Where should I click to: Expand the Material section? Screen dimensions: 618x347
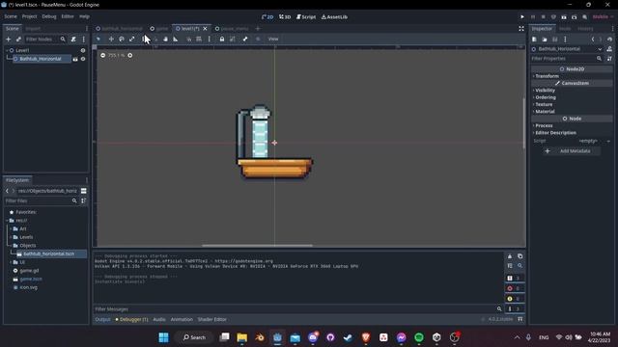544,112
